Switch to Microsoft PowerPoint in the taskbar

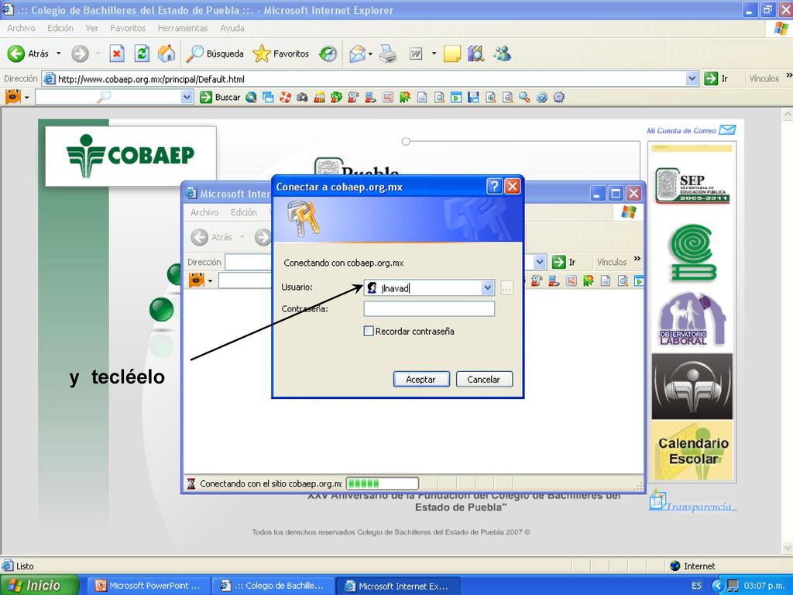(149, 586)
